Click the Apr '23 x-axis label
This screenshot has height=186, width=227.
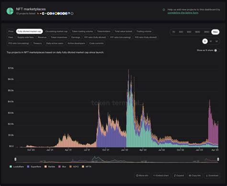tap(215, 150)
